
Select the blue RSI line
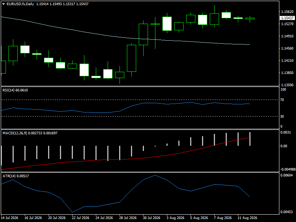[132, 106]
